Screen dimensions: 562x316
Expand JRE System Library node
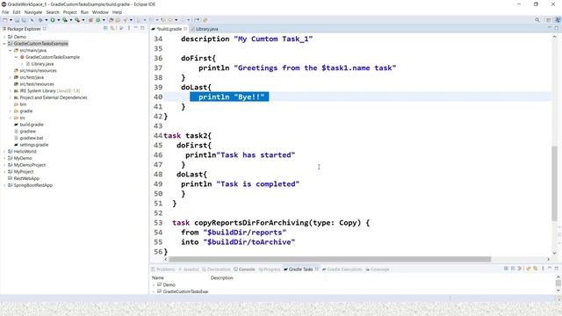tap(11, 91)
